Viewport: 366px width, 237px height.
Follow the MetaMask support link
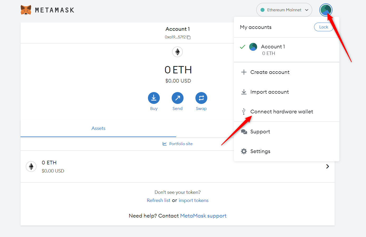click(203, 216)
